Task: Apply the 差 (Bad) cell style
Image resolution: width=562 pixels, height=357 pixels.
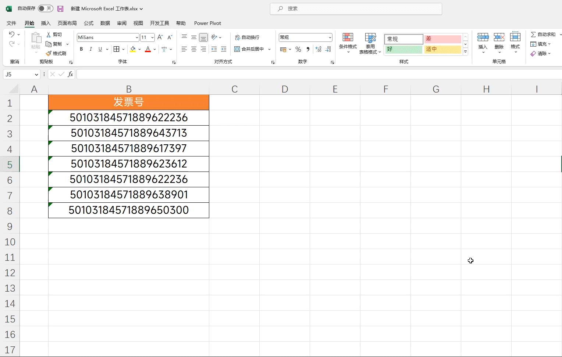Action: pos(443,39)
